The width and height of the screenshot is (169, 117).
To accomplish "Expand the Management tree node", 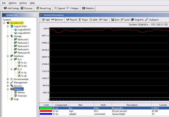I will tap(8, 83).
